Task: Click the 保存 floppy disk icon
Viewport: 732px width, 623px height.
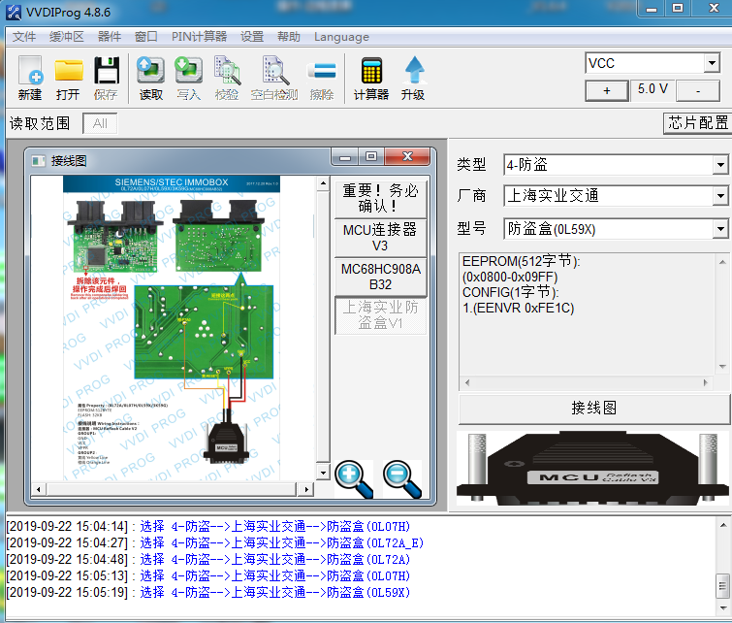Action: coord(107,78)
